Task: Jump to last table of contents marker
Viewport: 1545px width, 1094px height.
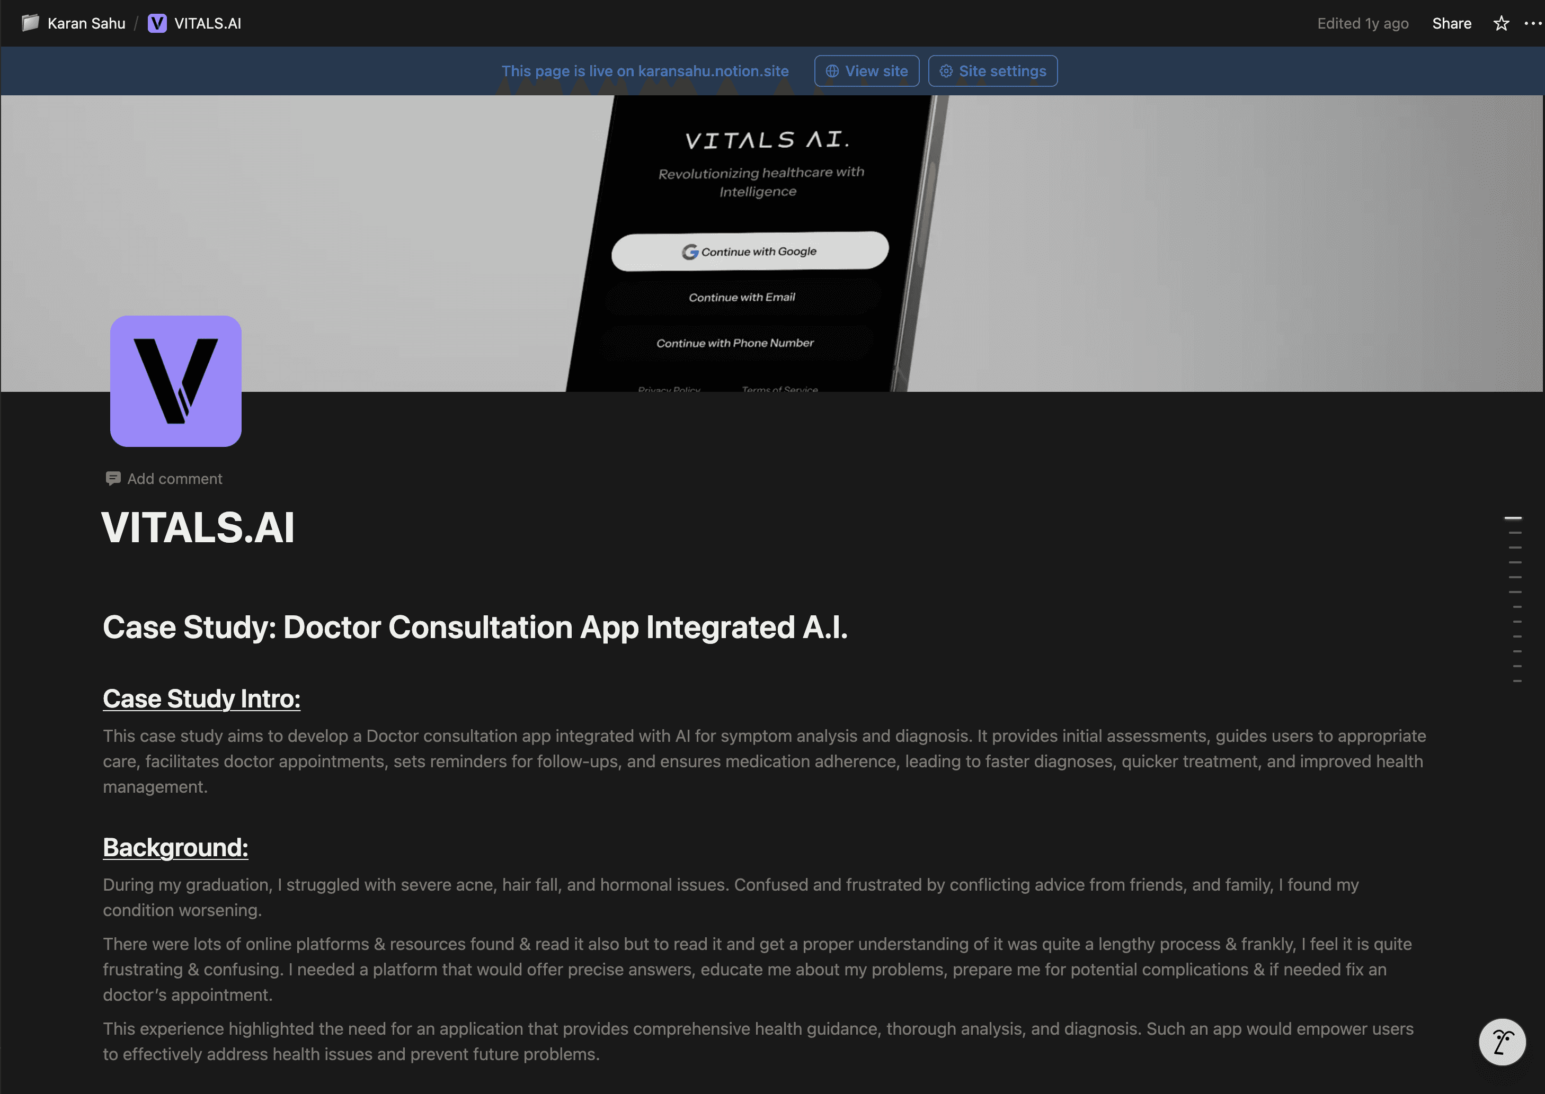Action: point(1517,681)
